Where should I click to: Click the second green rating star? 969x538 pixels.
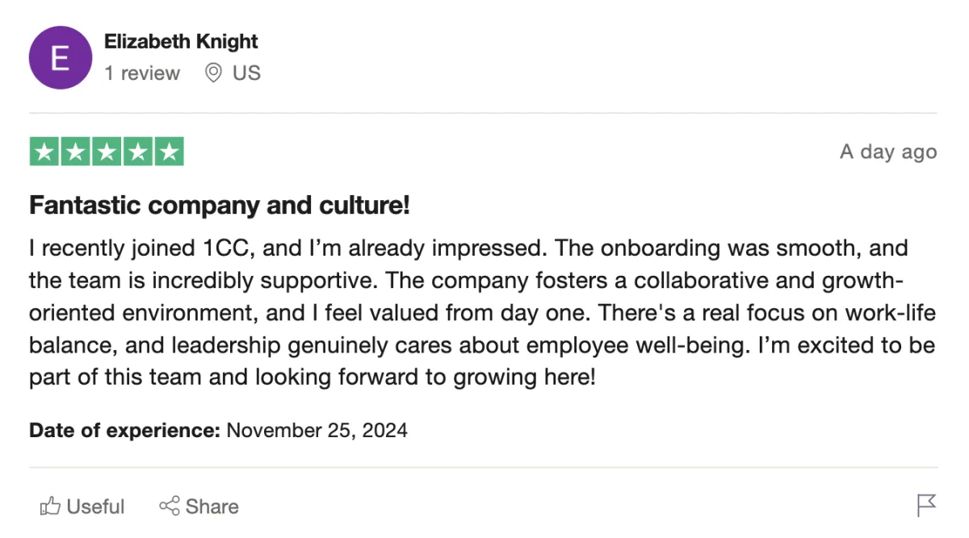[x=76, y=152]
